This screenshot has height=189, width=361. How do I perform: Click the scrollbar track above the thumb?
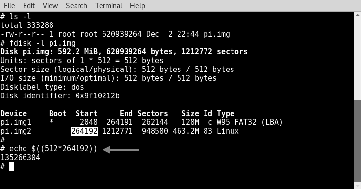358,59
